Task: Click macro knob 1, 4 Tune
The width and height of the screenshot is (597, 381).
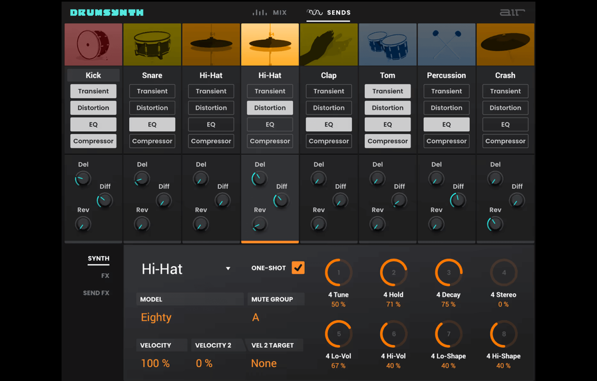Action: (x=338, y=273)
